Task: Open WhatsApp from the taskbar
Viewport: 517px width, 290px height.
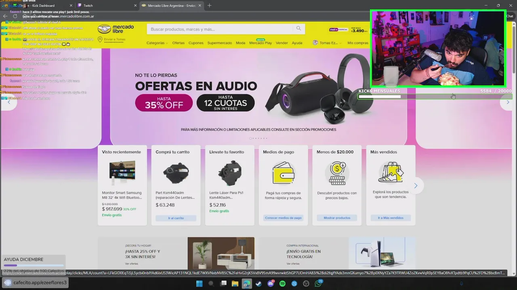Action: click(318, 284)
